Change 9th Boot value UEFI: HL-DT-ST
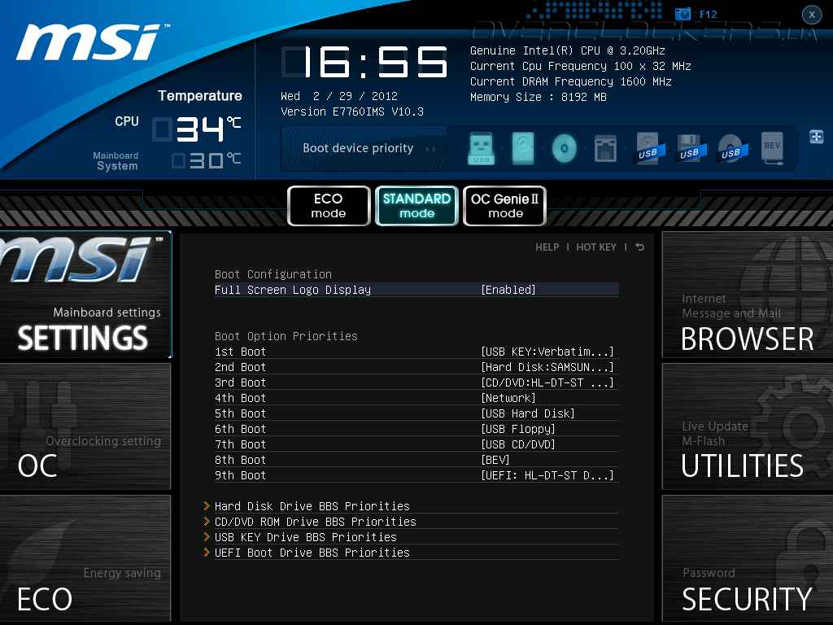Image resolution: width=833 pixels, height=625 pixels. pos(547,475)
